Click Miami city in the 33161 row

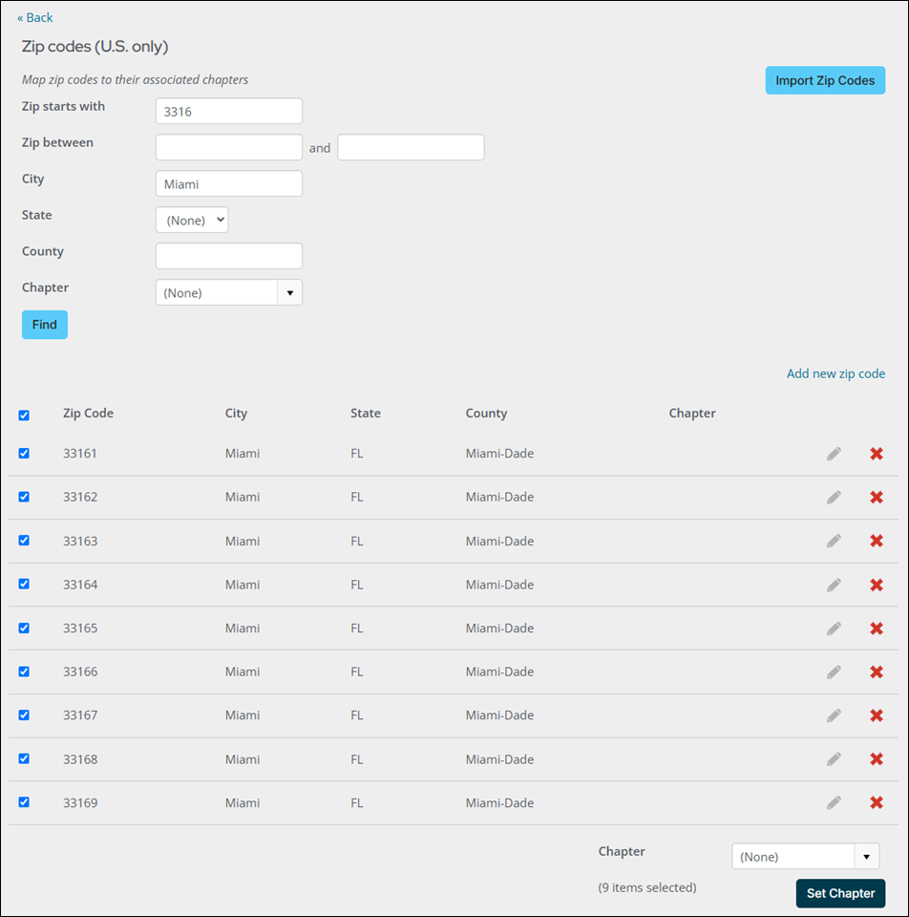click(243, 453)
